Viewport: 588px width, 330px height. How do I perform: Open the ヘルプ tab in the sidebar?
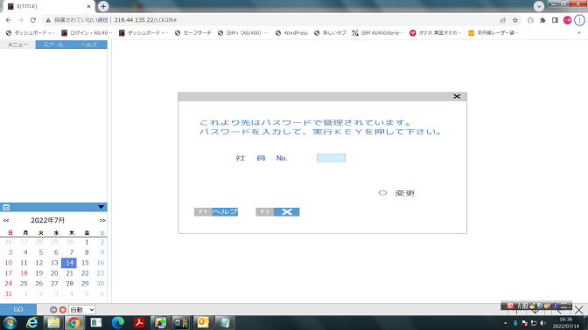click(x=89, y=45)
